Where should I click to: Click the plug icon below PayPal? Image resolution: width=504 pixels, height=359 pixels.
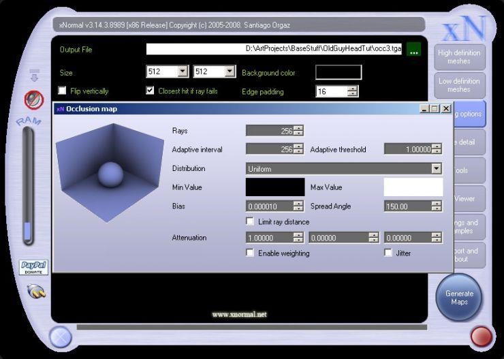click(36, 292)
